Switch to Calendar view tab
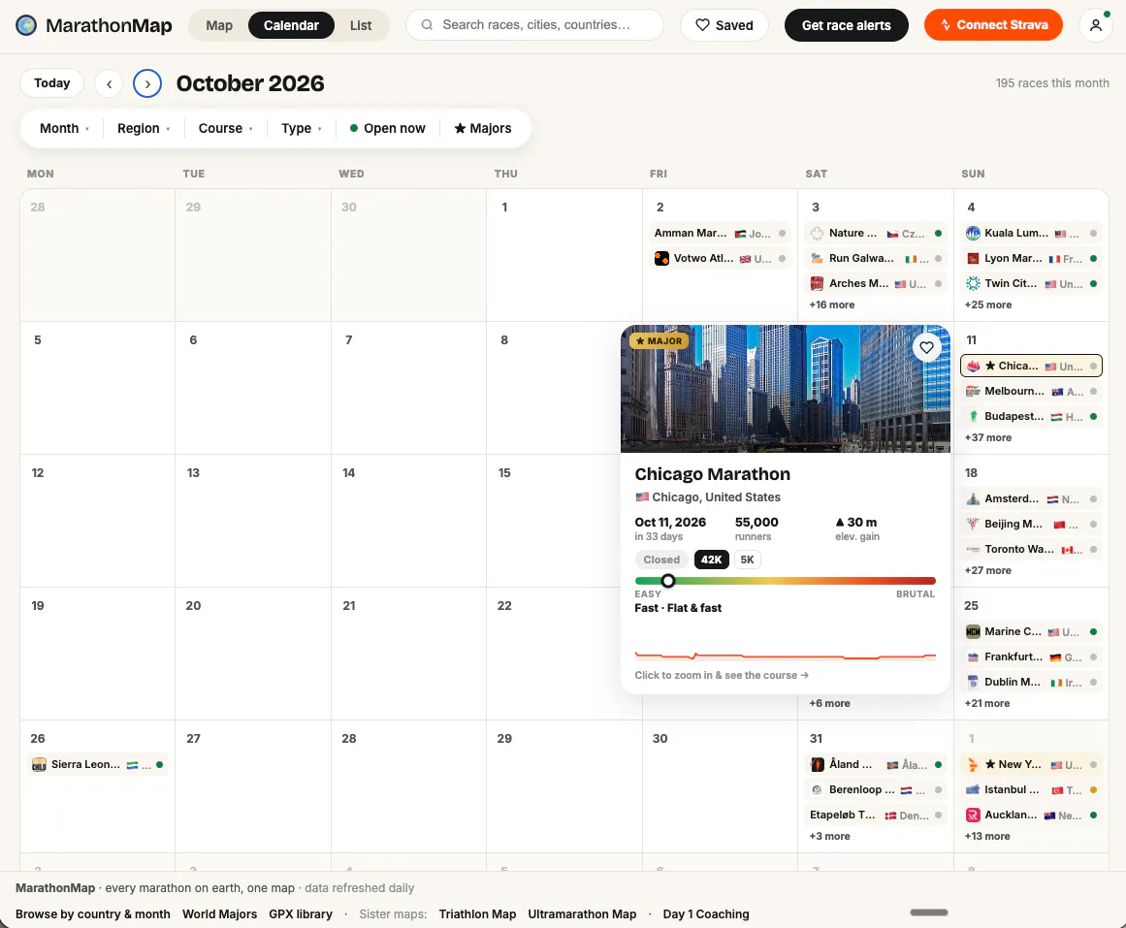The image size is (1126, 928). coord(291,25)
